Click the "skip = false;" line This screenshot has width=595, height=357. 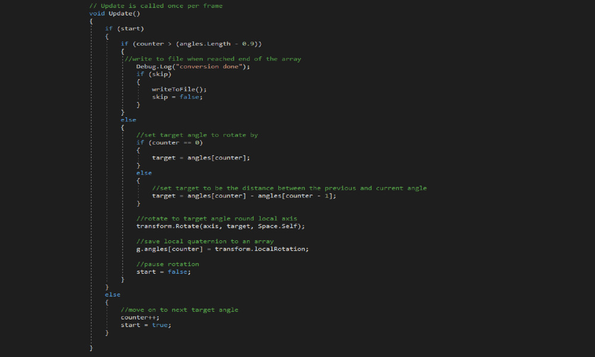pos(177,97)
